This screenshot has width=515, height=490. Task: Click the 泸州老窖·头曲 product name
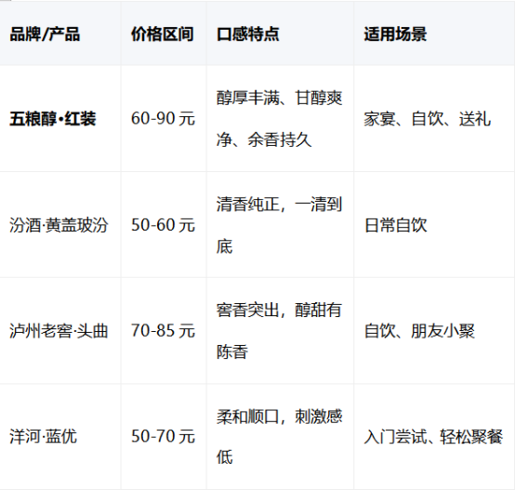59,331
